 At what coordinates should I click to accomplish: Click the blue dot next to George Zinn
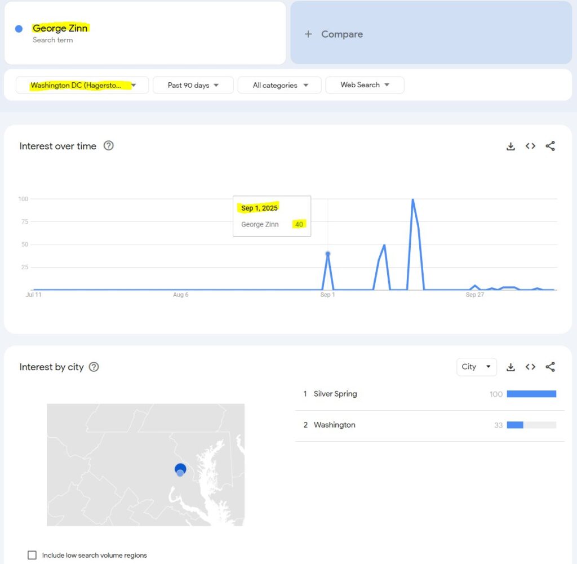[x=19, y=29]
